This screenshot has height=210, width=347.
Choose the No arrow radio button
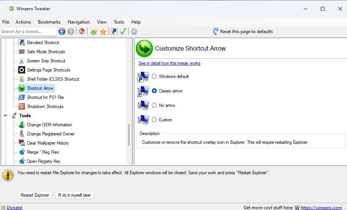point(154,105)
